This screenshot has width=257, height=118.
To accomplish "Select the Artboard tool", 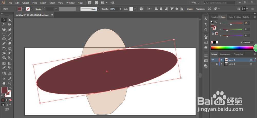I will pyautogui.click(x=4, y=78).
